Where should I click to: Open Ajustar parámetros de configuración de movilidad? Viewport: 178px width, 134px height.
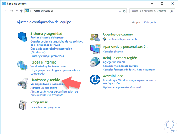point(54,93)
